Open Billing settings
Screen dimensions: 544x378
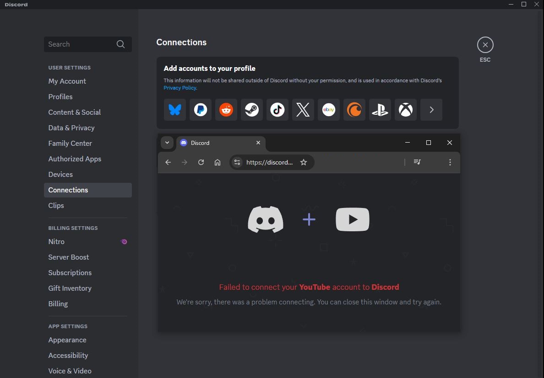point(88,304)
